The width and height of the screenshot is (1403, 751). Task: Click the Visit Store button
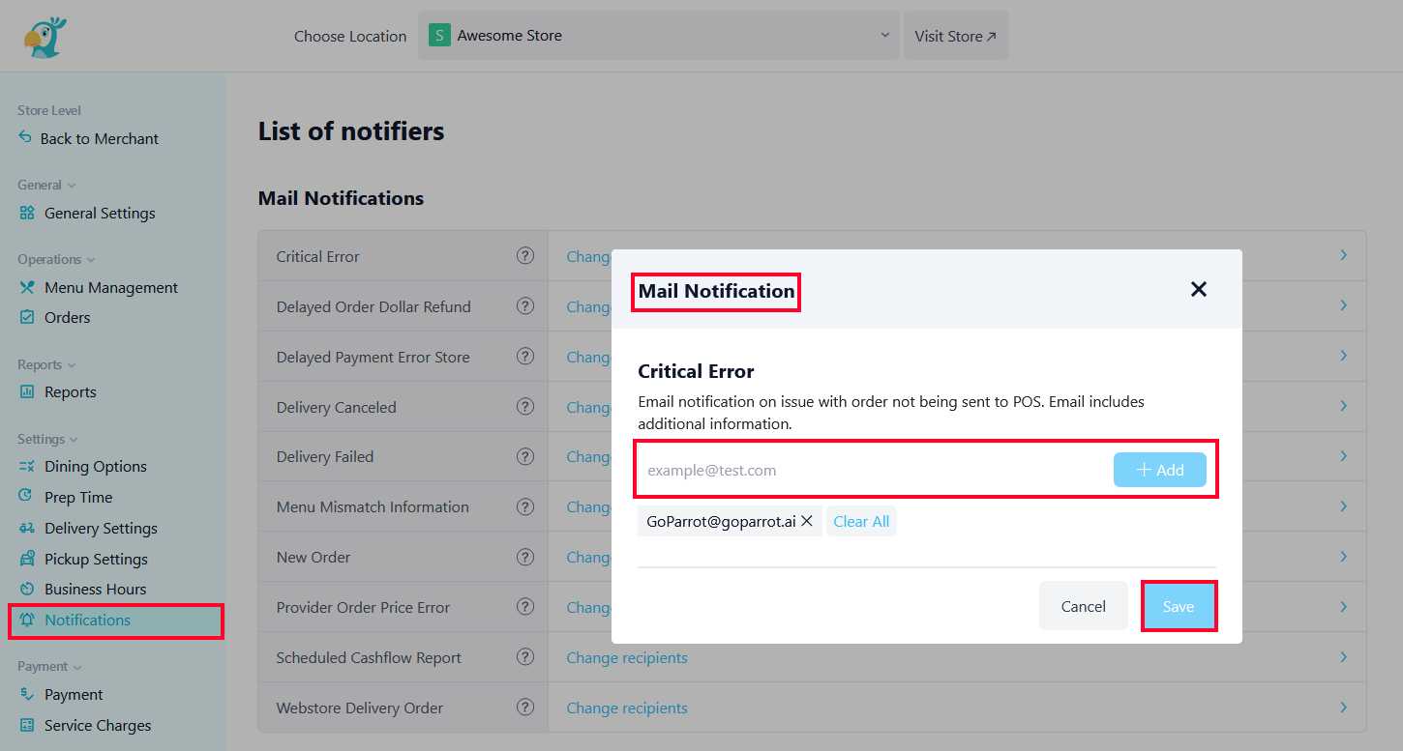[x=956, y=36]
